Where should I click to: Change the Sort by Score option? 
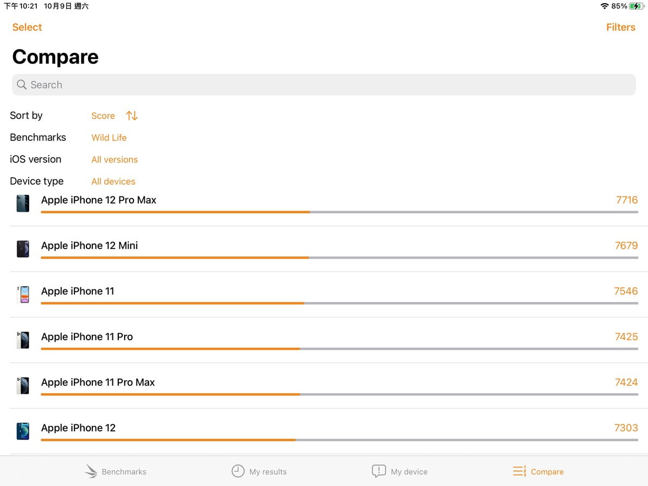(103, 116)
